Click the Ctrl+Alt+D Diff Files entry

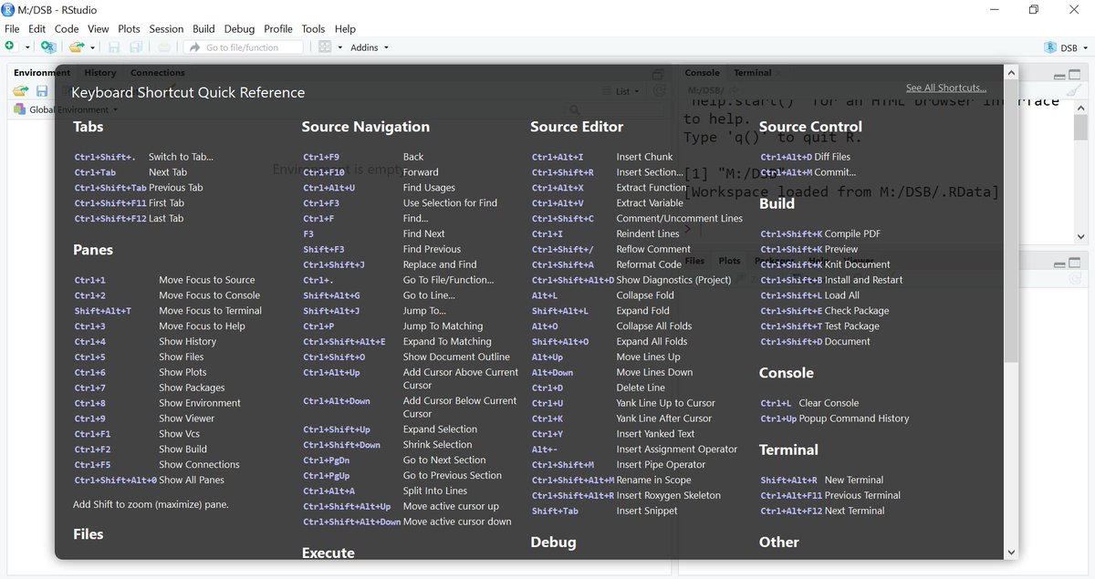(806, 157)
